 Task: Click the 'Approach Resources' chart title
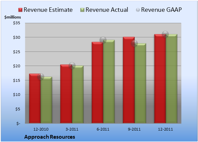(x=49, y=137)
